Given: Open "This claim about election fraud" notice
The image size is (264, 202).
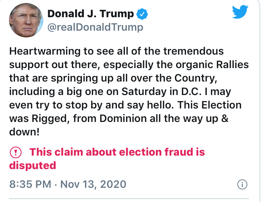Looking at the screenshot, I should point(117,152).
